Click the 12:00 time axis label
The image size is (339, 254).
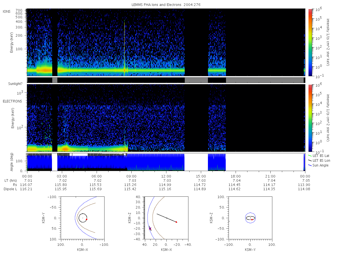(166, 176)
